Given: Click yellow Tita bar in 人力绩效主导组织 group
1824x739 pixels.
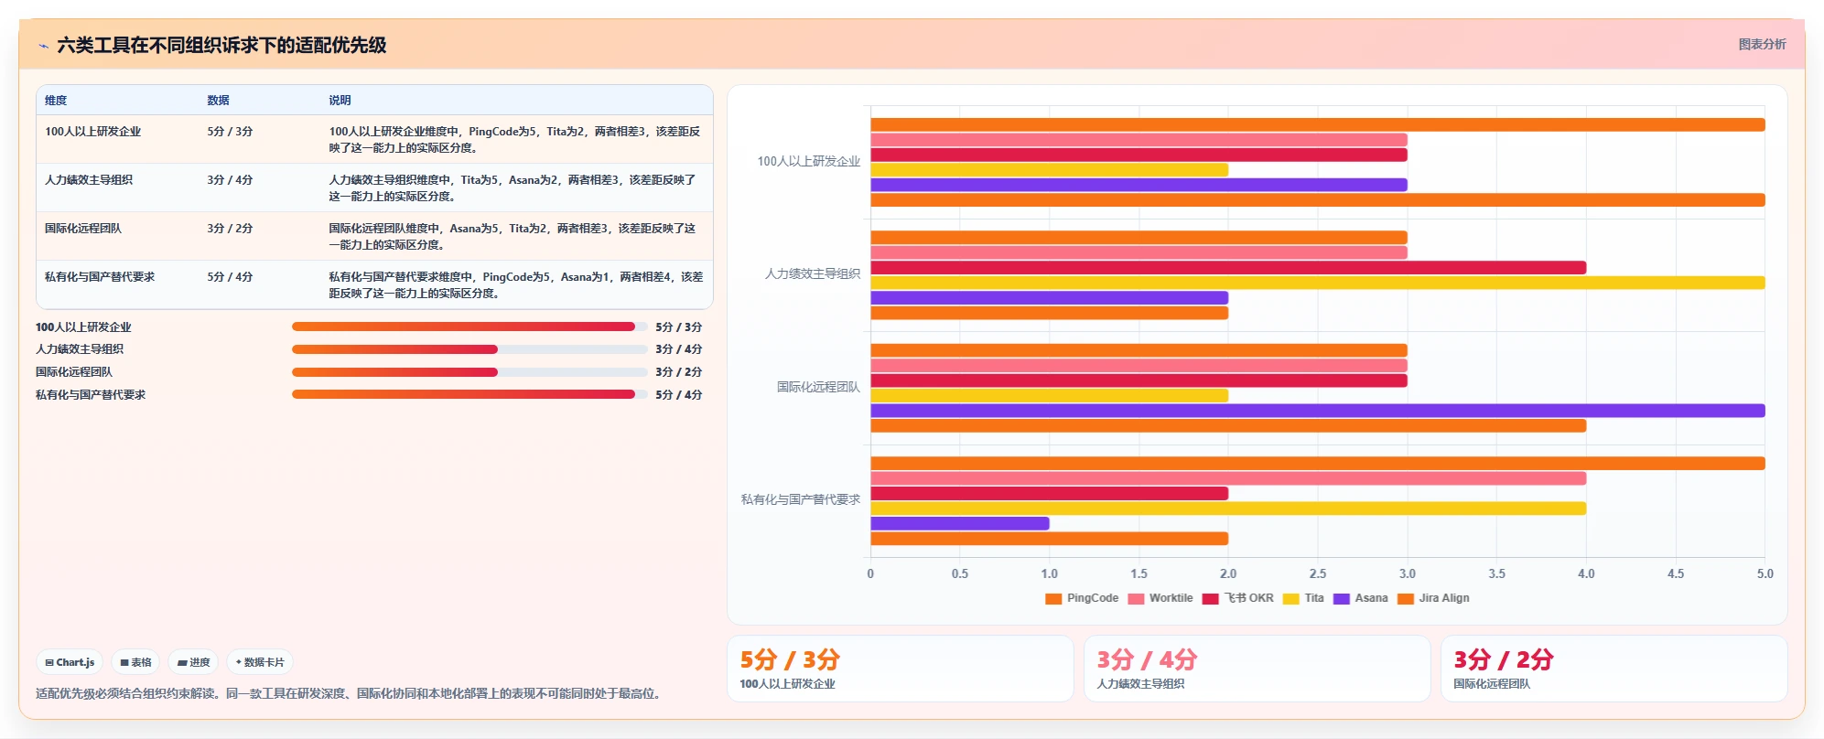Looking at the screenshot, I should coord(1317,283).
